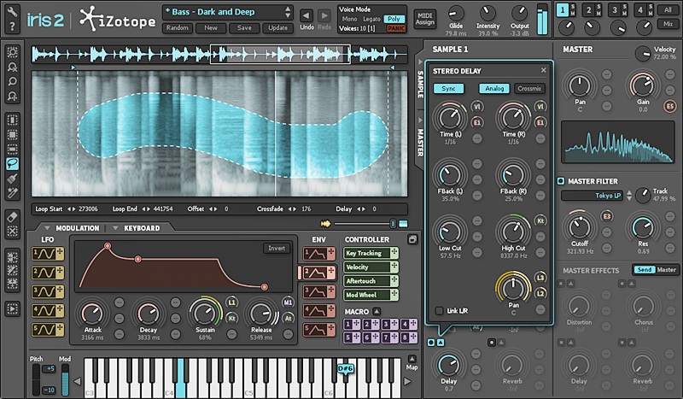Close the Stereo Delay popup

click(x=543, y=70)
